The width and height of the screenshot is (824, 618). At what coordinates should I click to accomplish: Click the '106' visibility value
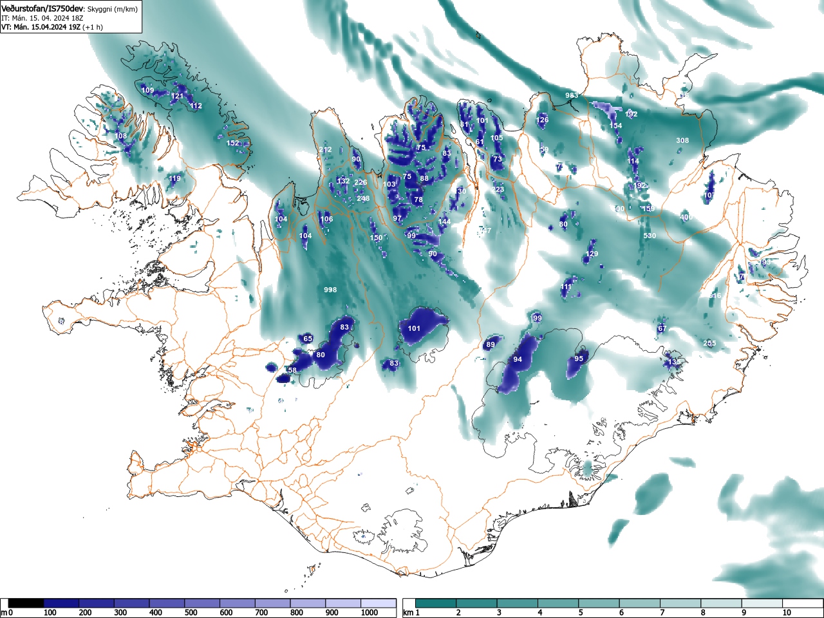(x=326, y=219)
